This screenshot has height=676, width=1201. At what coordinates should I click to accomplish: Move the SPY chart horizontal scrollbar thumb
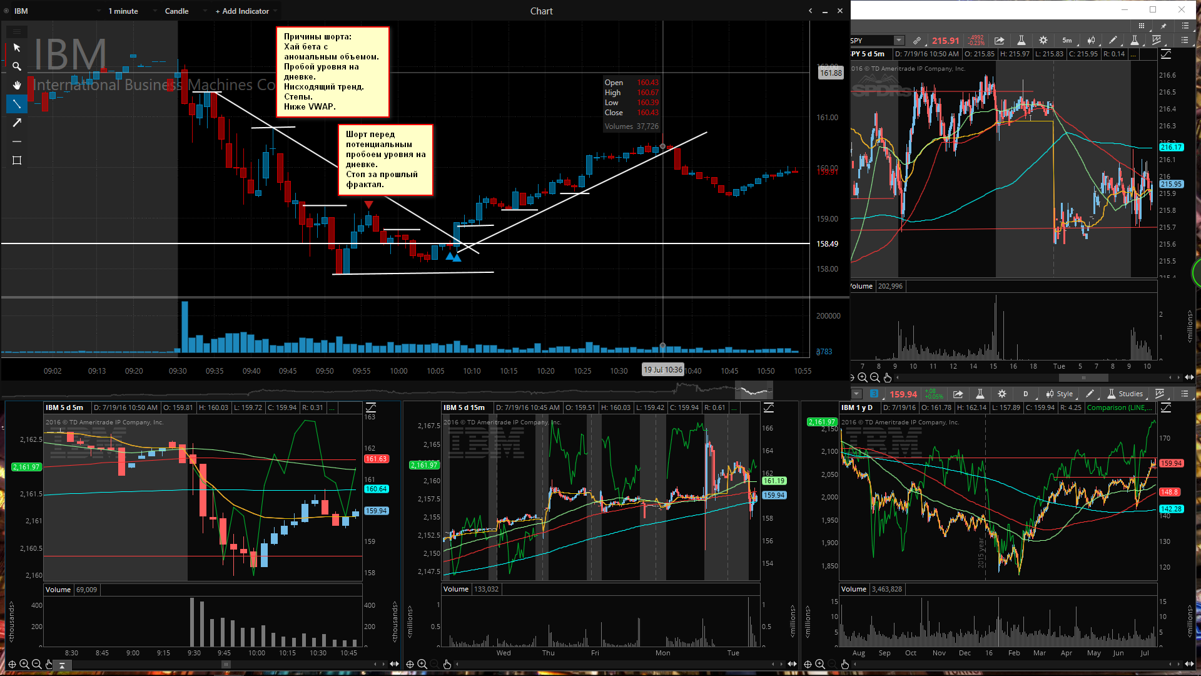[x=1083, y=377]
